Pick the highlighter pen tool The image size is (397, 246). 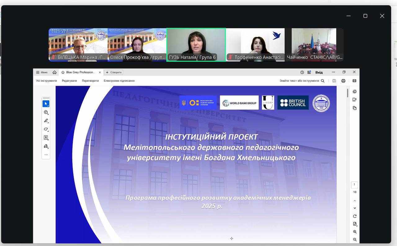click(46, 121)
